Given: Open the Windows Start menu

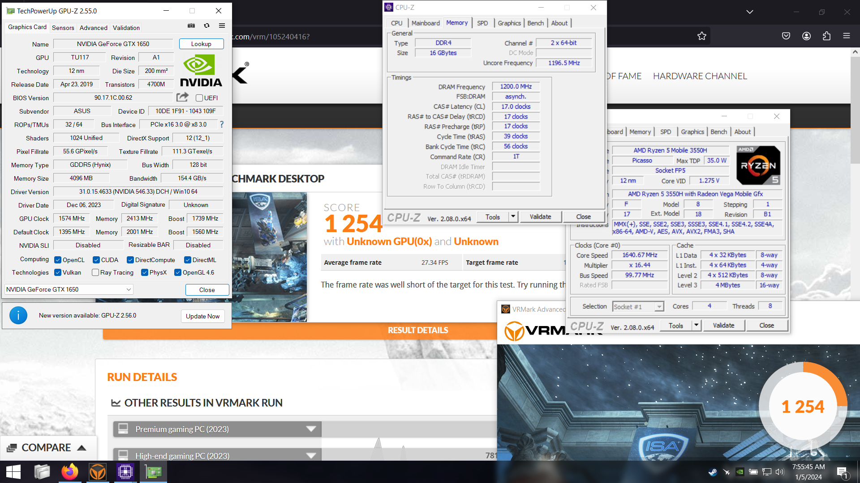Looking at the screenshot, I should coord(13,472).
